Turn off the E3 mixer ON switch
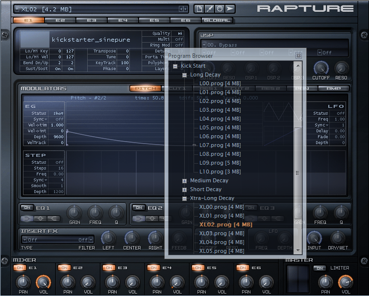Image resolution: width=369 pixels, height=296 pixels. 109,268
